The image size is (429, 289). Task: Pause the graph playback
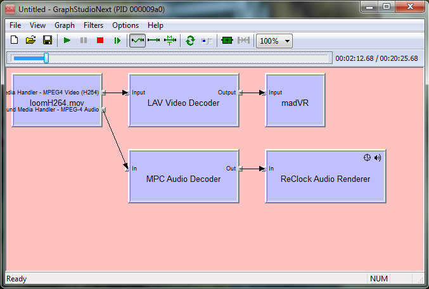pyautogui.click(x=84, y=41)
